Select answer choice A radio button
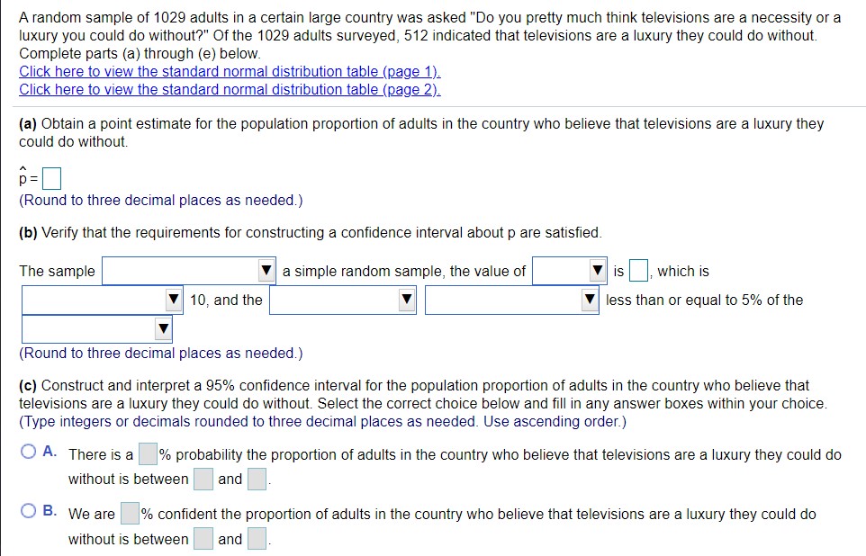 coord(28,453)
